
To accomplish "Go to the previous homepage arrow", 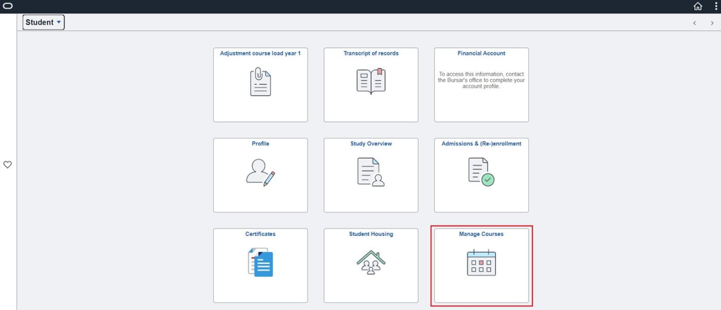I will pos(694,23).
